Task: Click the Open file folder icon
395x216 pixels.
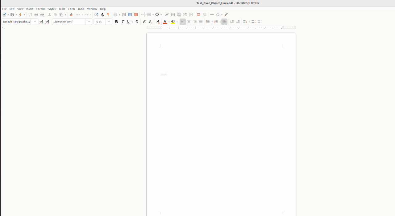Action: coord(12,14)
